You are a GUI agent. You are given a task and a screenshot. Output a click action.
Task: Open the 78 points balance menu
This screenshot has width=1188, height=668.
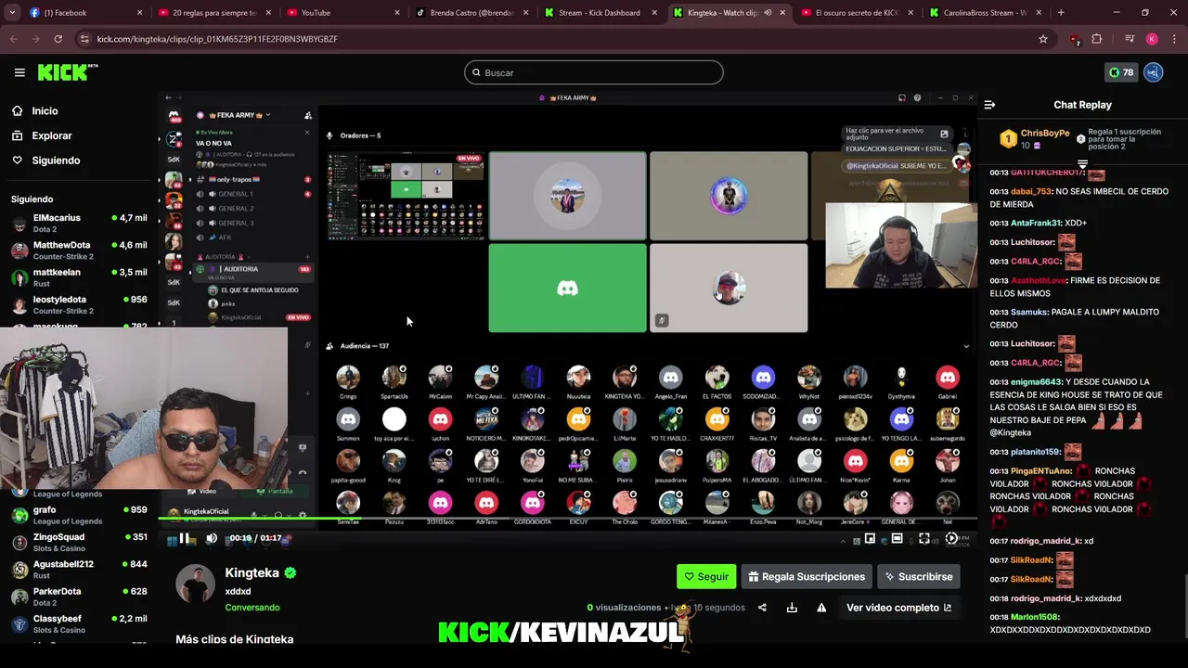point(1121,72)
